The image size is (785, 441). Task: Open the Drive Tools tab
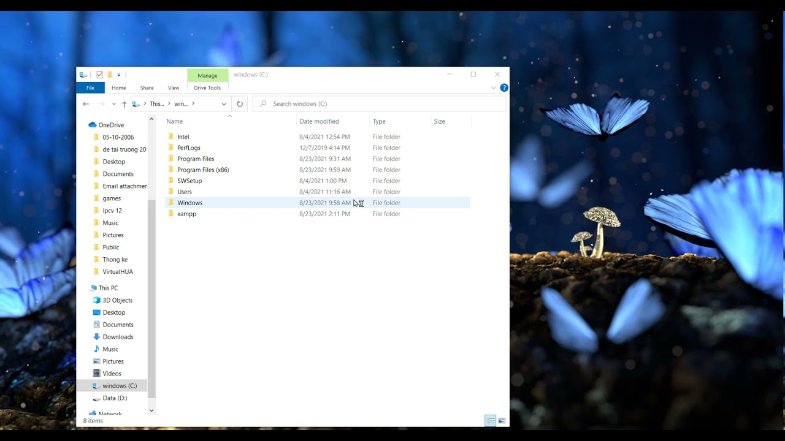[207, 88]
